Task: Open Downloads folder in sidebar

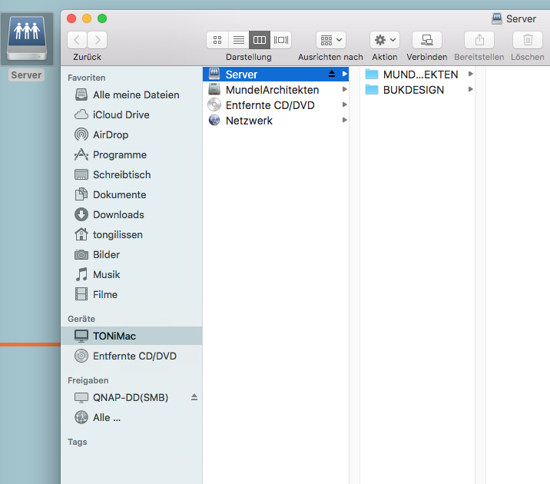Action: tap(118, 214)
